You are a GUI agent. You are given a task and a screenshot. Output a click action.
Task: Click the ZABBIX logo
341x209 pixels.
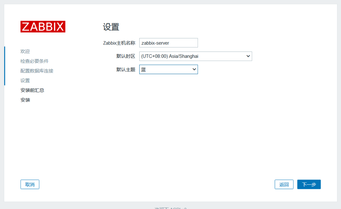click(43, 27)
